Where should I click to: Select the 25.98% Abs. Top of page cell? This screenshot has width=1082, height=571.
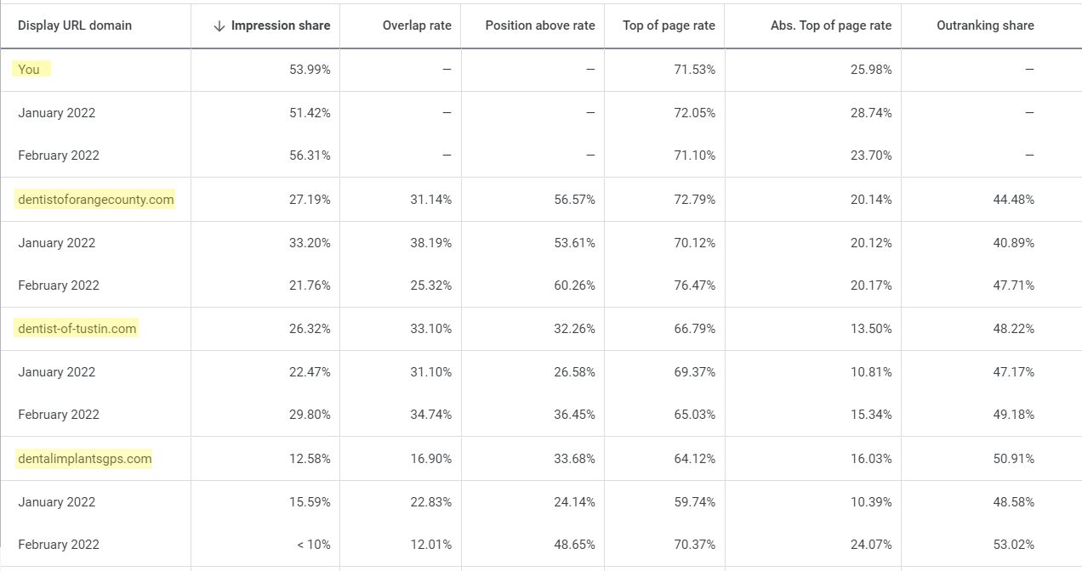tap(870, 69)
